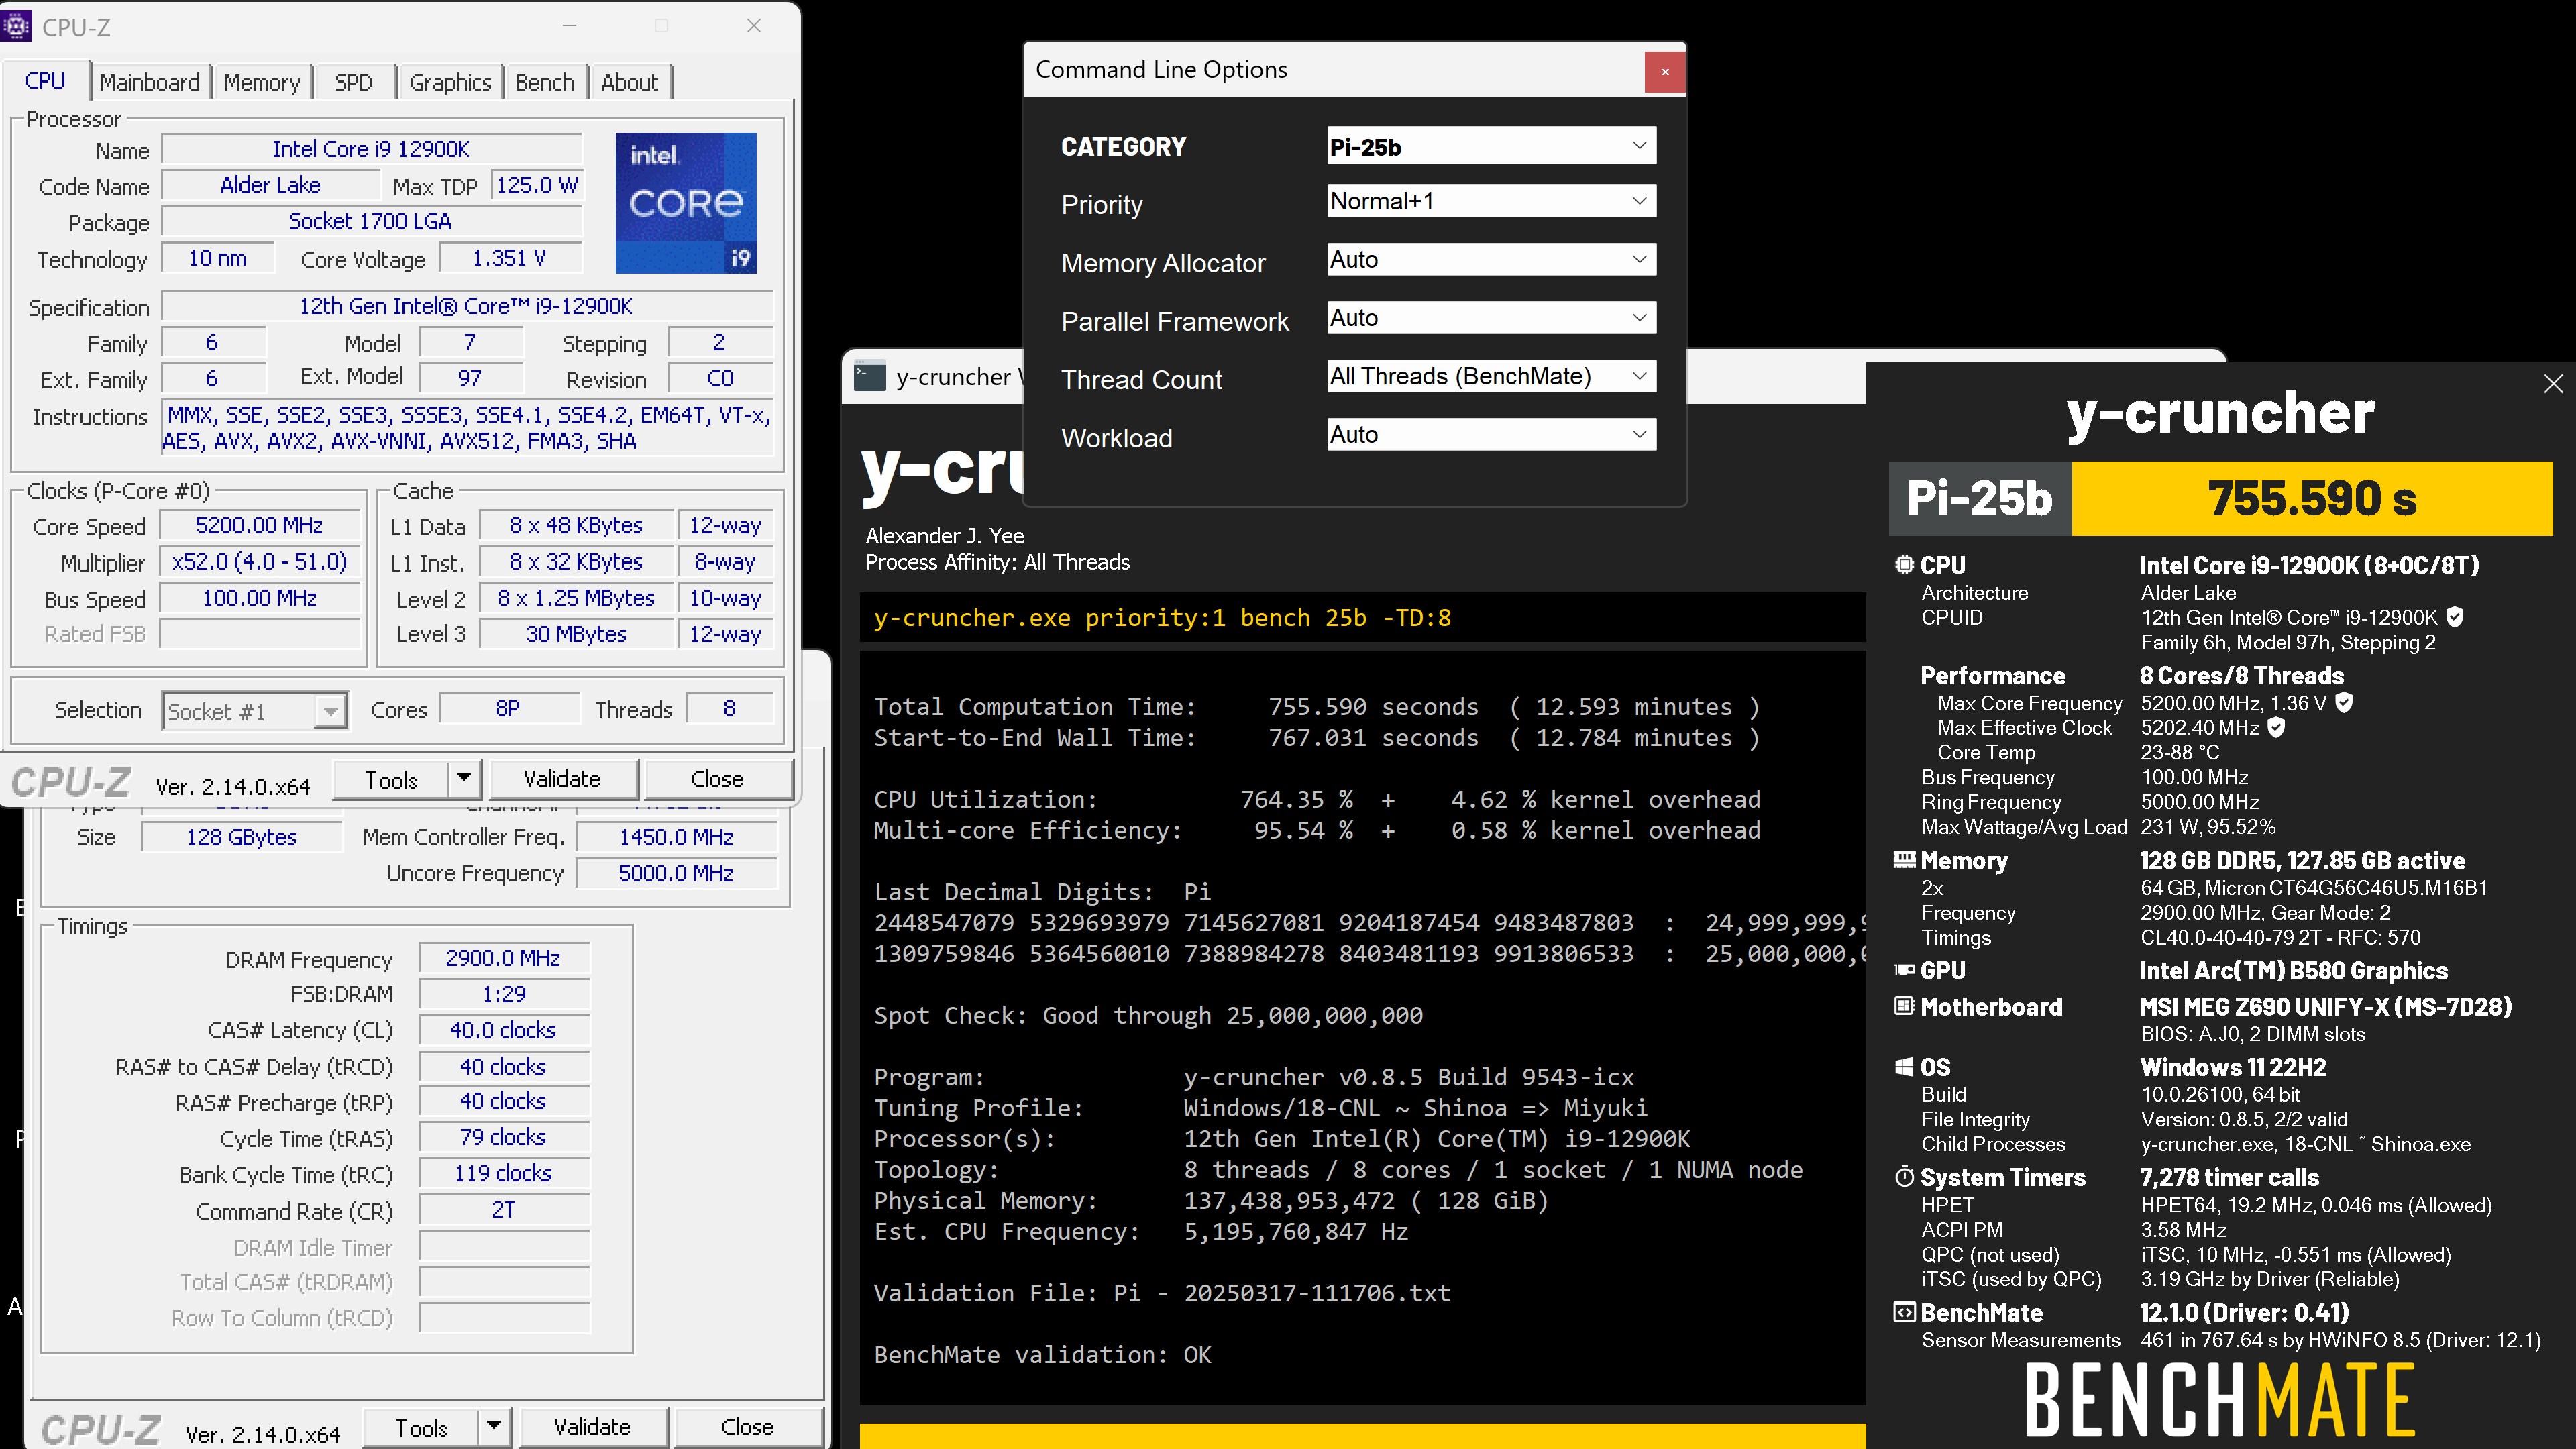Click the Level 3 cache 30 MBytes field
This screenshot has height=1449, width=2576.
[576, 634]
